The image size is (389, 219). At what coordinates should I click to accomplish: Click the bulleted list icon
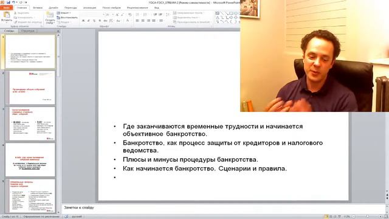coord(138,15)
